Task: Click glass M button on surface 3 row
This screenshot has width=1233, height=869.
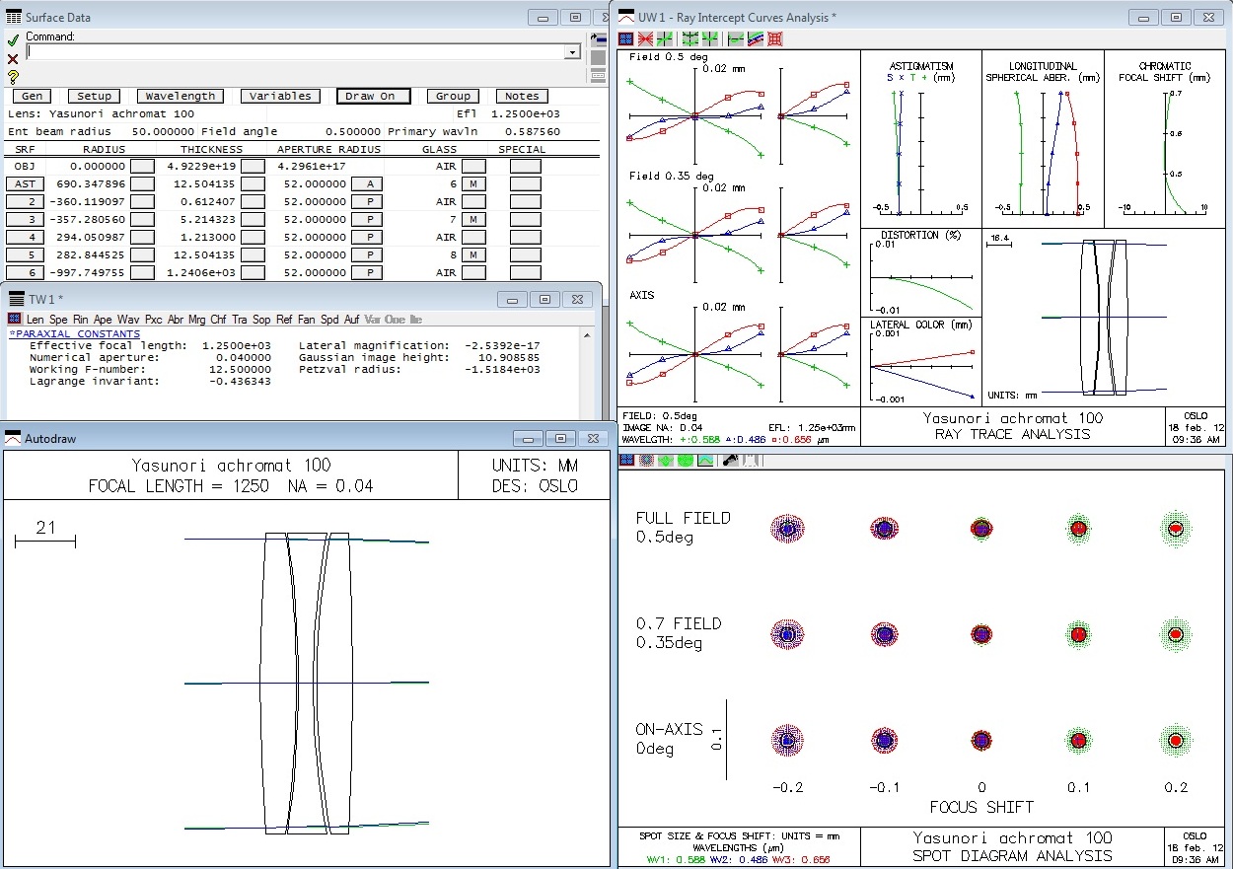Action: click(x=473, y=220)
